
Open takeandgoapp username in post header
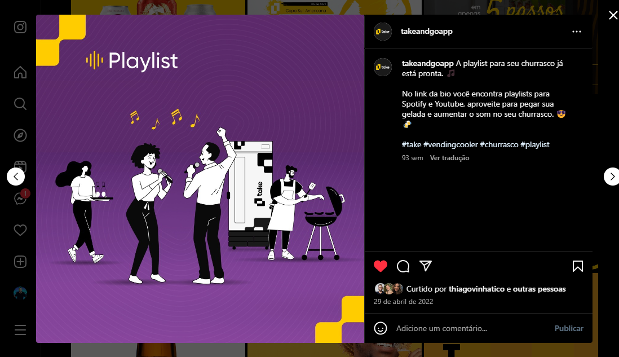pos(426,31)
